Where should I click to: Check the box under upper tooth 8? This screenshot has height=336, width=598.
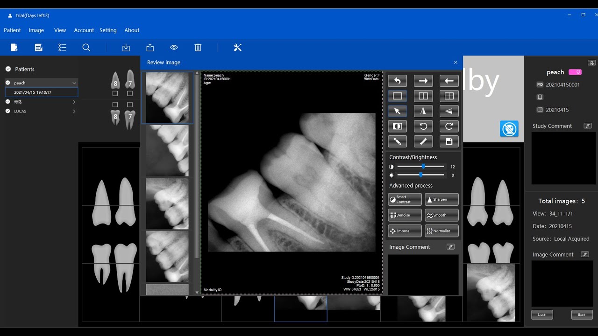tap(115, 93)
